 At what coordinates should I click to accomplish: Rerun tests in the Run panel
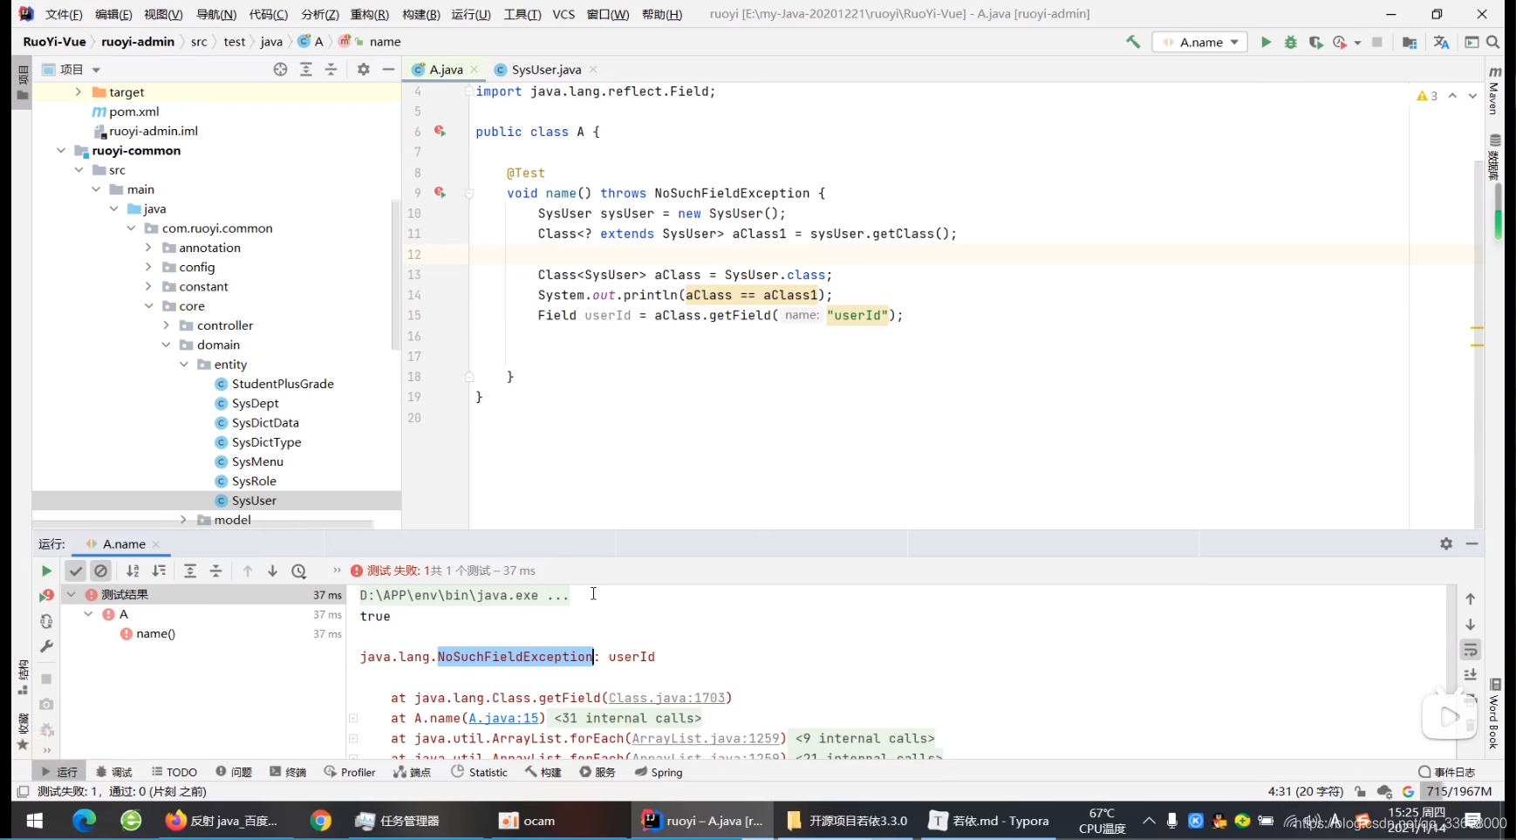point(46,570)
